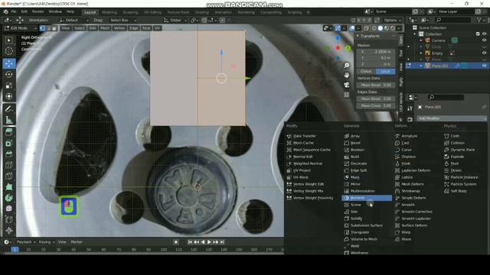Select Local transform space button
The image size is (490, 275).
[385, 71]
